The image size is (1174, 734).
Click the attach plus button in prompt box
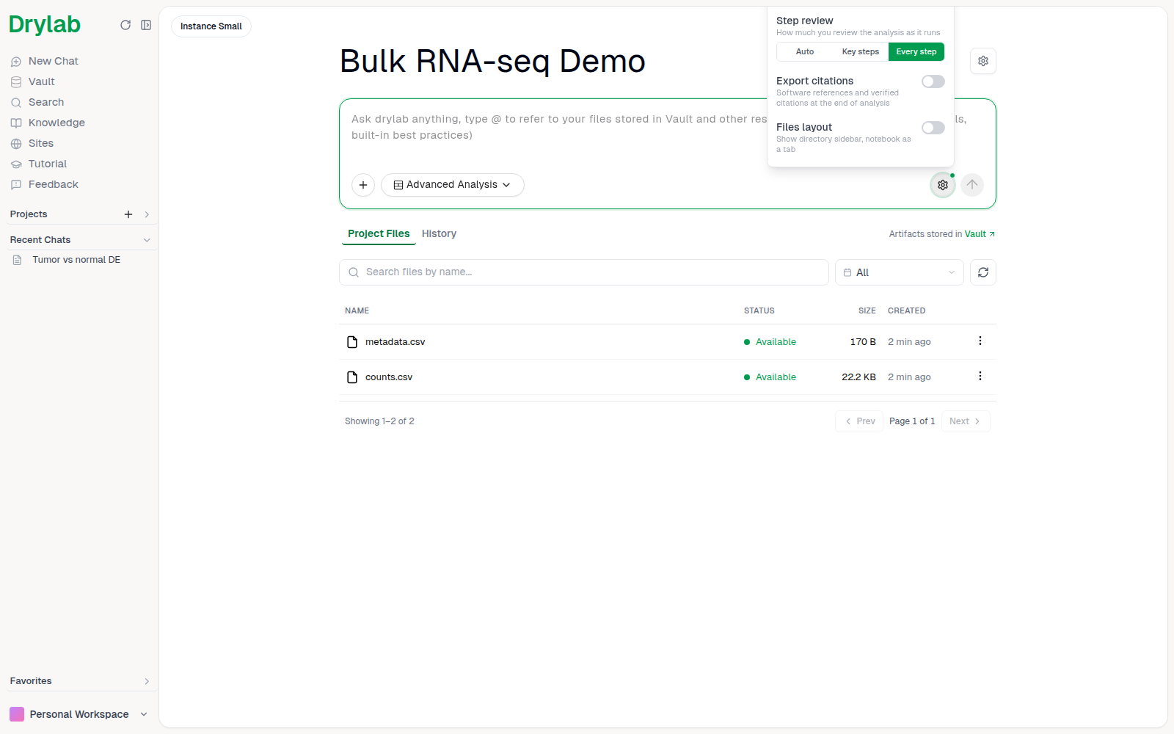click(x=363, y=185)
